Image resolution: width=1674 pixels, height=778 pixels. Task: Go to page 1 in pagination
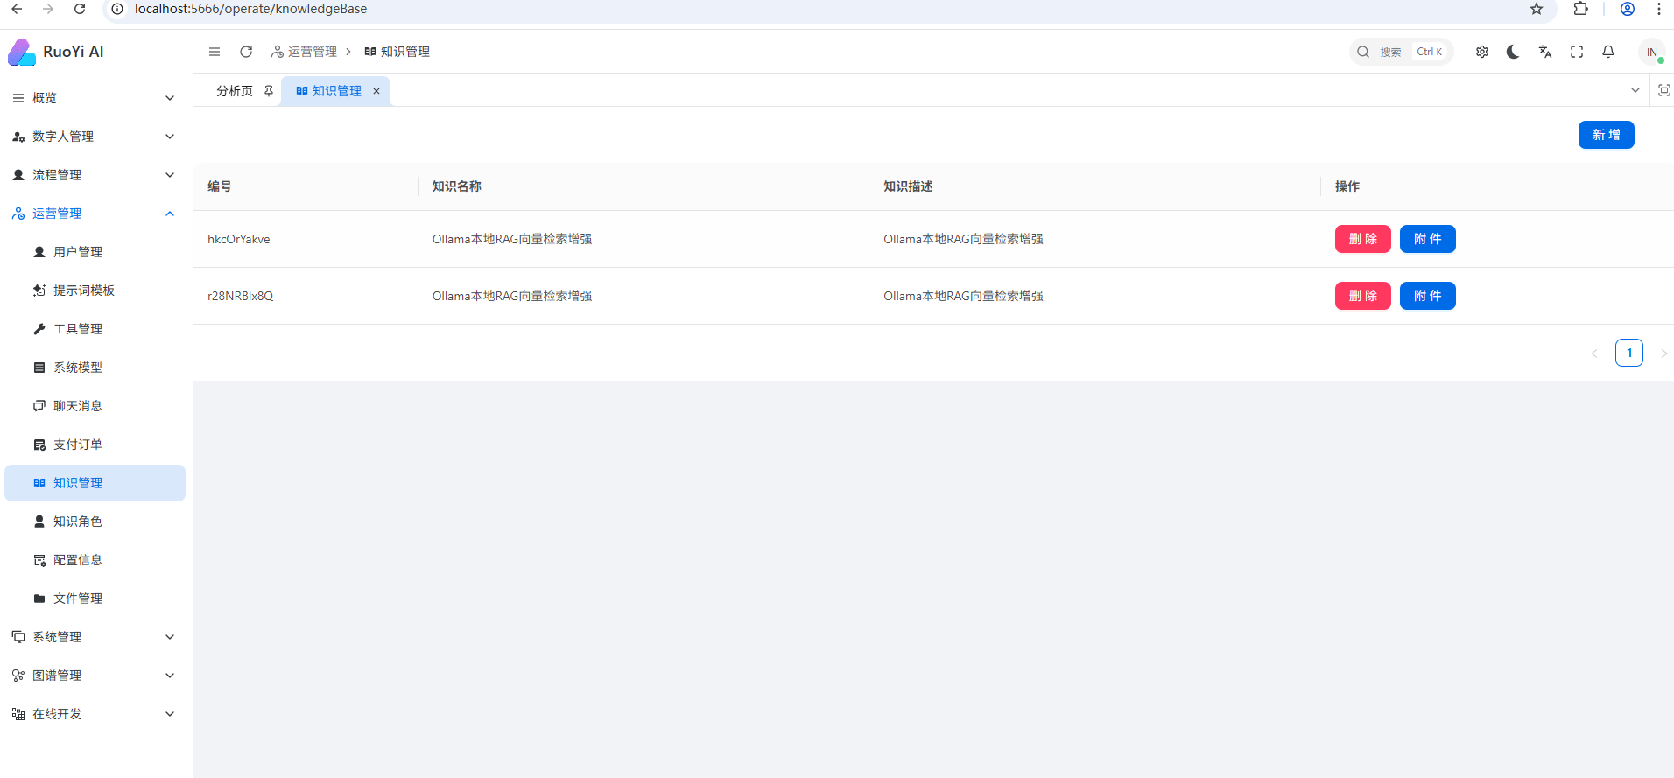coord(1629,353)
